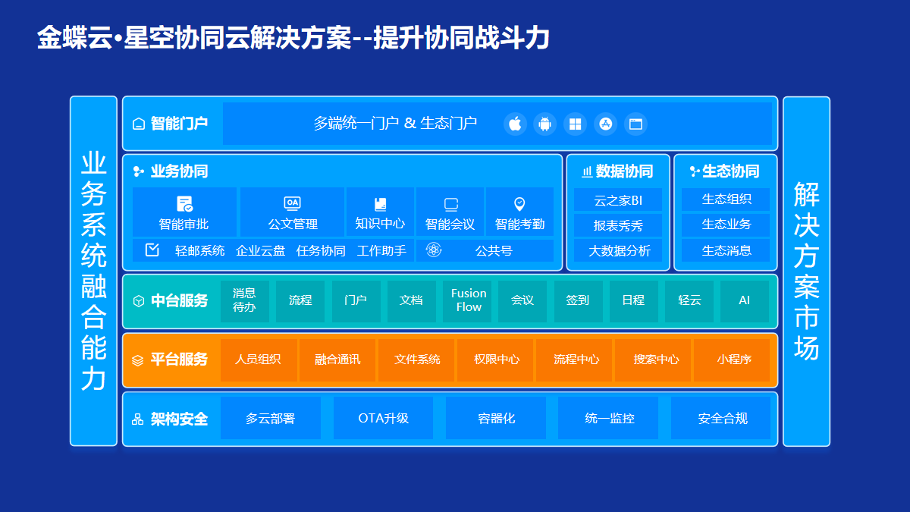Open the 公文管理 OA icon
Viewport: 910px width, 512px height.
point(292,203)
